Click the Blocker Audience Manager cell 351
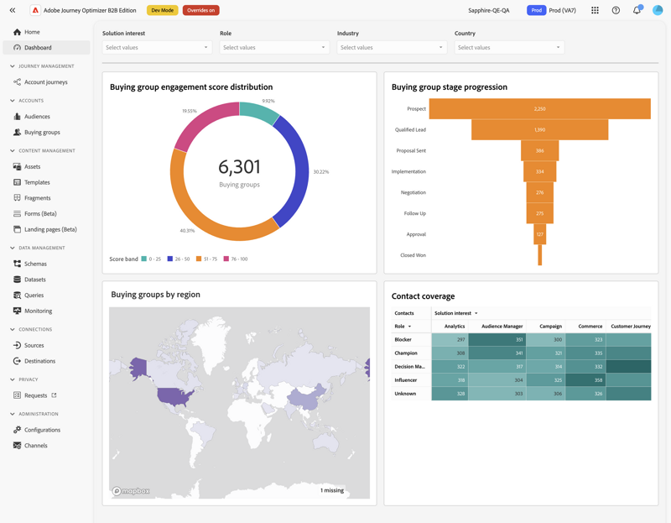671x523 pixels. click(x=497, y=340)
